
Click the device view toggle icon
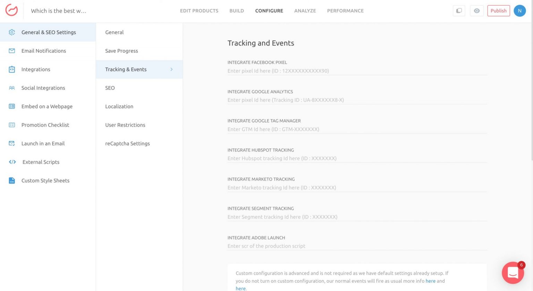(459, 11)
